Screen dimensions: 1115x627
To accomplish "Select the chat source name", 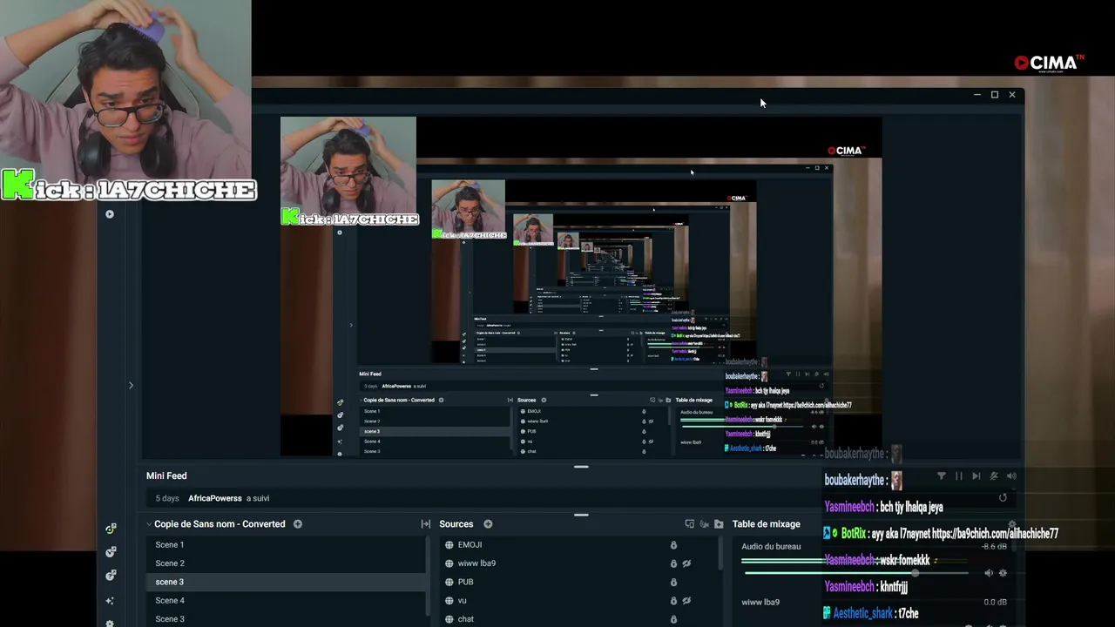I will click(466, 619).
